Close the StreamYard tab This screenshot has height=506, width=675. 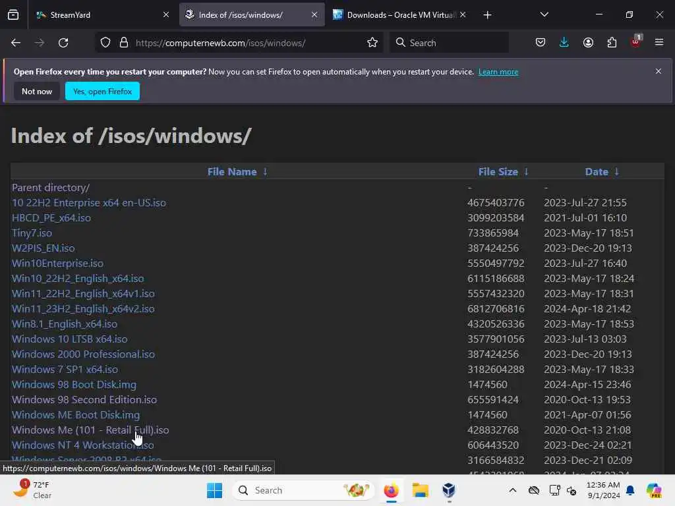pos(165,15)
